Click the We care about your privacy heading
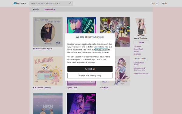The image size is (182, 114). 90,37
